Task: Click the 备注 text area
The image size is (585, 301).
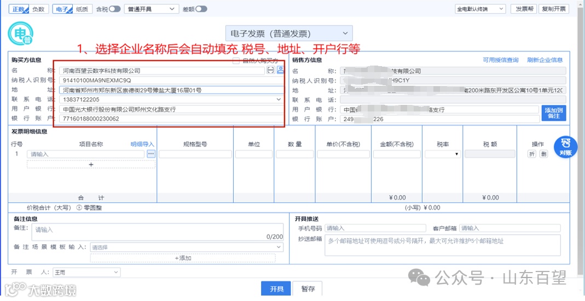Action: coord(158,233)
